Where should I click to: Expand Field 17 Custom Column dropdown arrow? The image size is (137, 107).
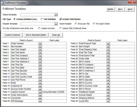tap(40, 92)
